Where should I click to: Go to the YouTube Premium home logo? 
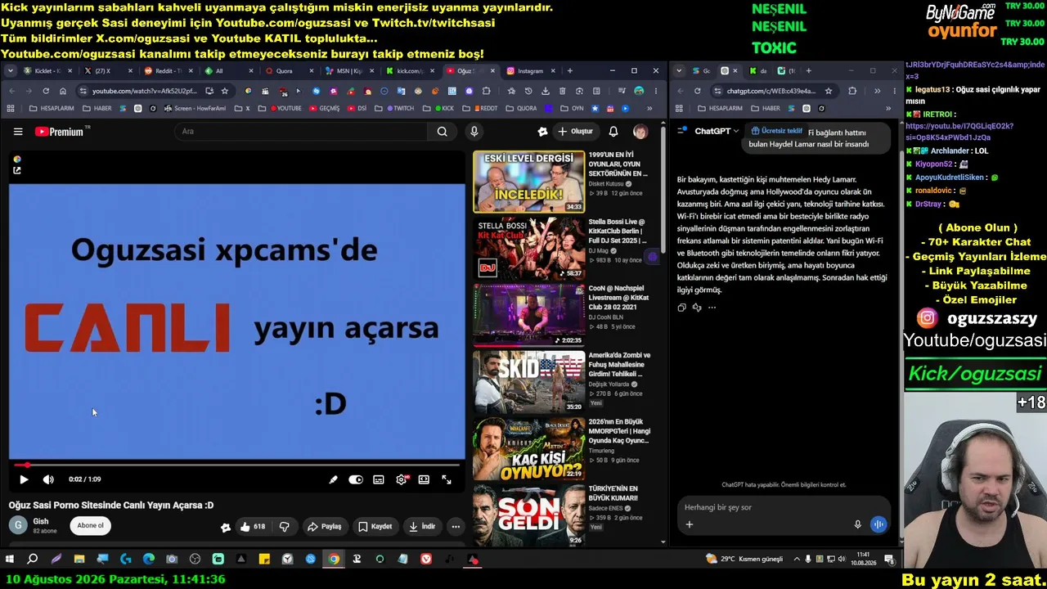(x=60, y=132)
